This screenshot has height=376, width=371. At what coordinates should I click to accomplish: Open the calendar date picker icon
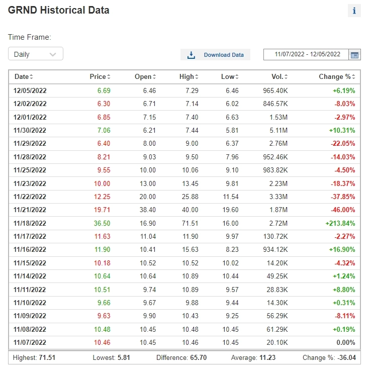click(x=354, y=55)
